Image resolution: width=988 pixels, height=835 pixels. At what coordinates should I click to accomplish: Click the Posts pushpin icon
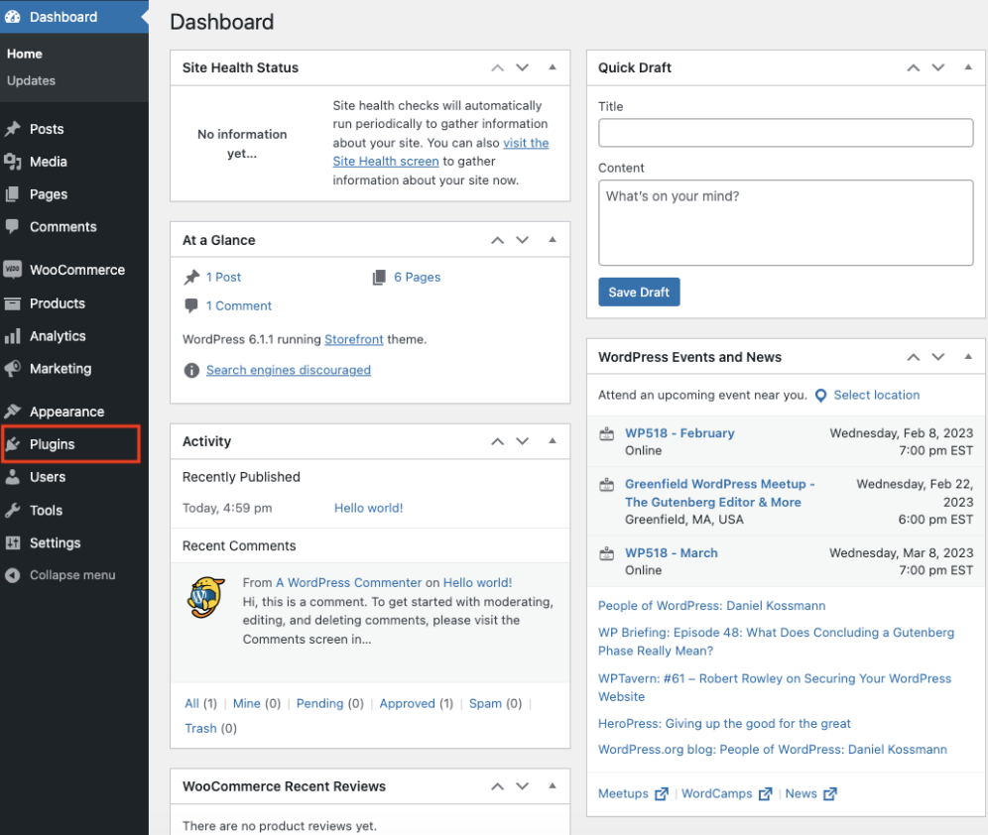point(13,129)
